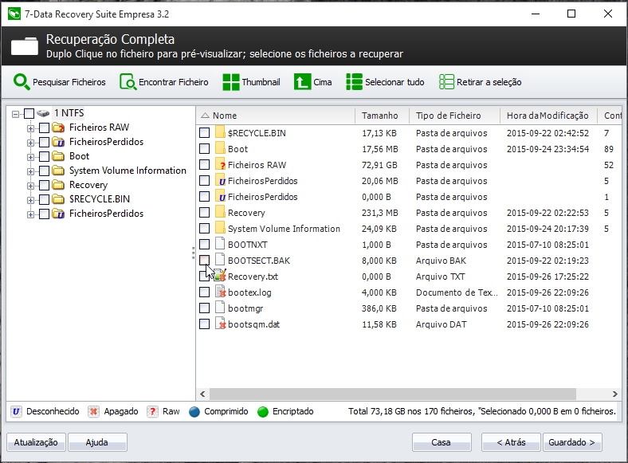This screenshot has height=463, width=628.
Task: Tick the BOOTNXT file checkbox
Action: click(x=204, y=245)
